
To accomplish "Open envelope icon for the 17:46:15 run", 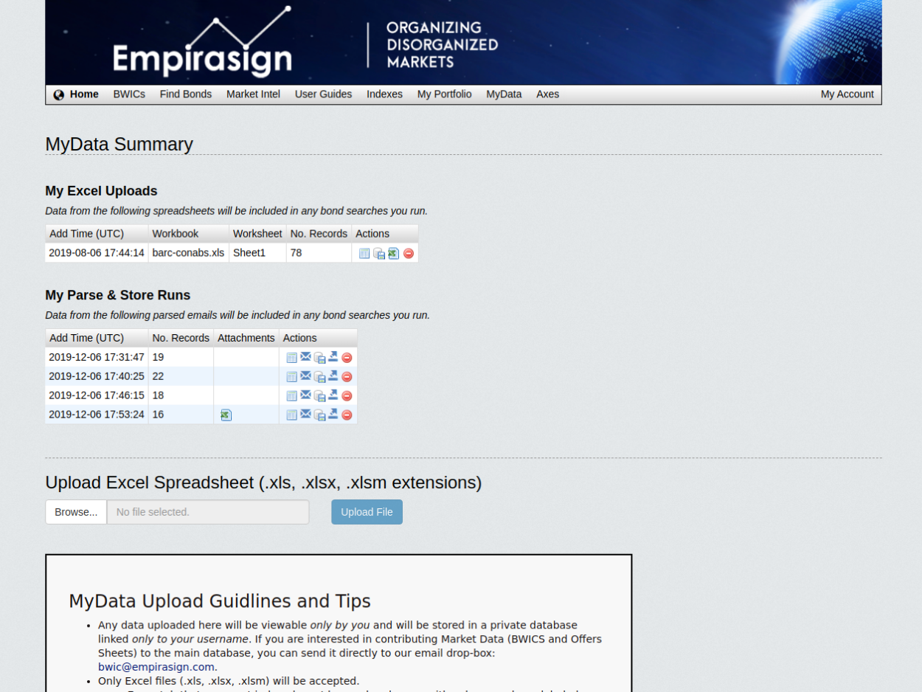I will pos(305,395).
